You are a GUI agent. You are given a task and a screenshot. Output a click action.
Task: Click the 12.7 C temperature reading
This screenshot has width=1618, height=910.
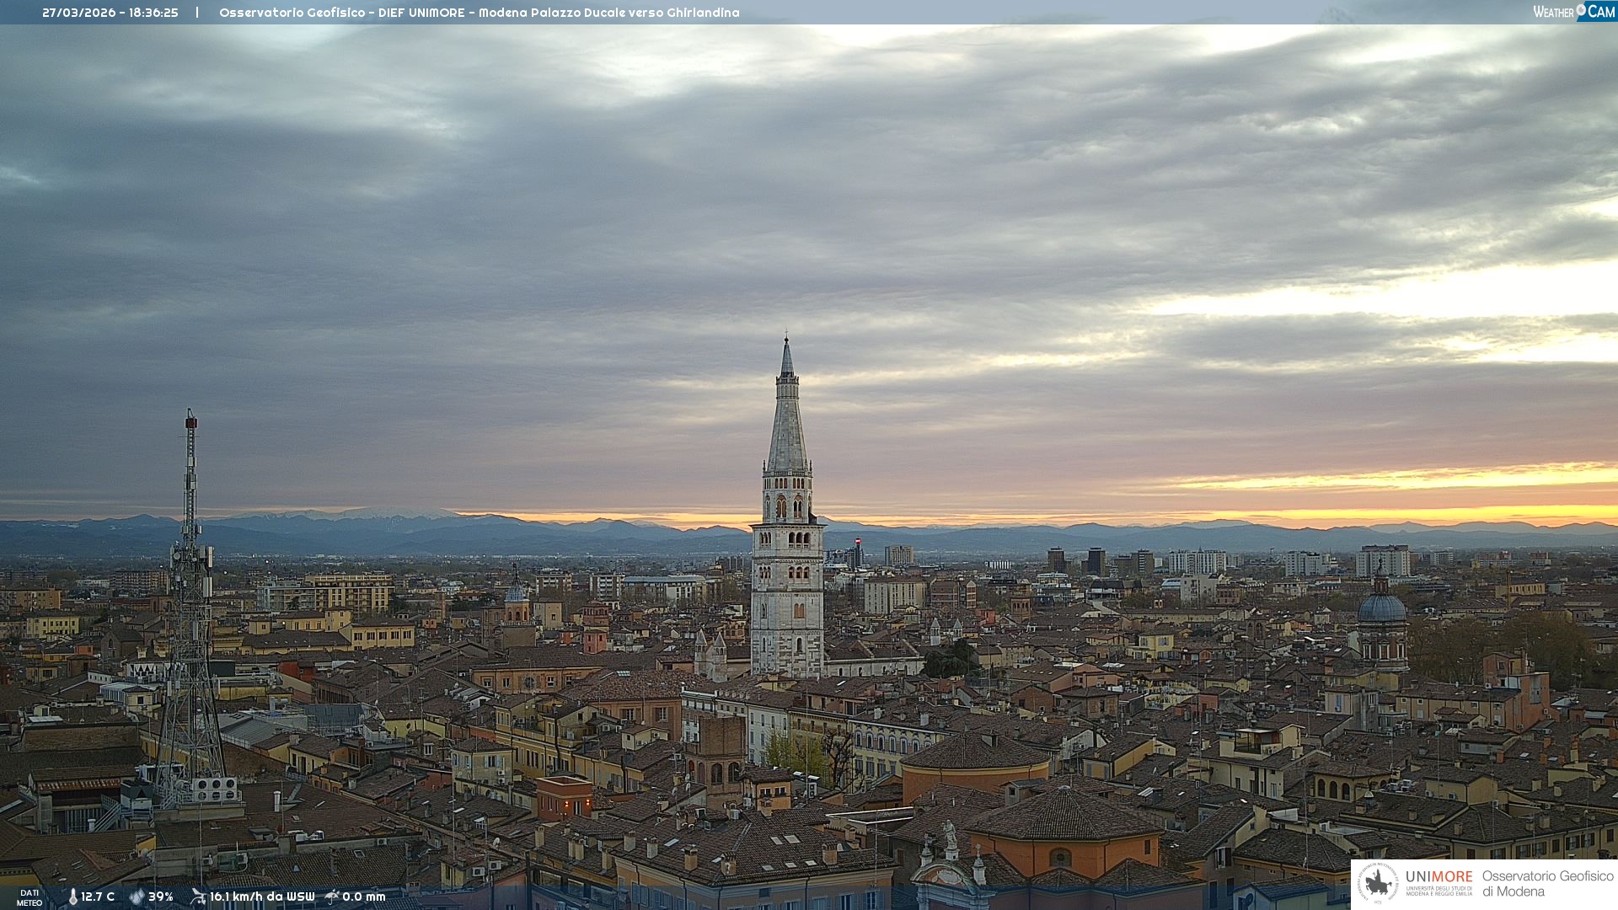(x=98, y=897)
